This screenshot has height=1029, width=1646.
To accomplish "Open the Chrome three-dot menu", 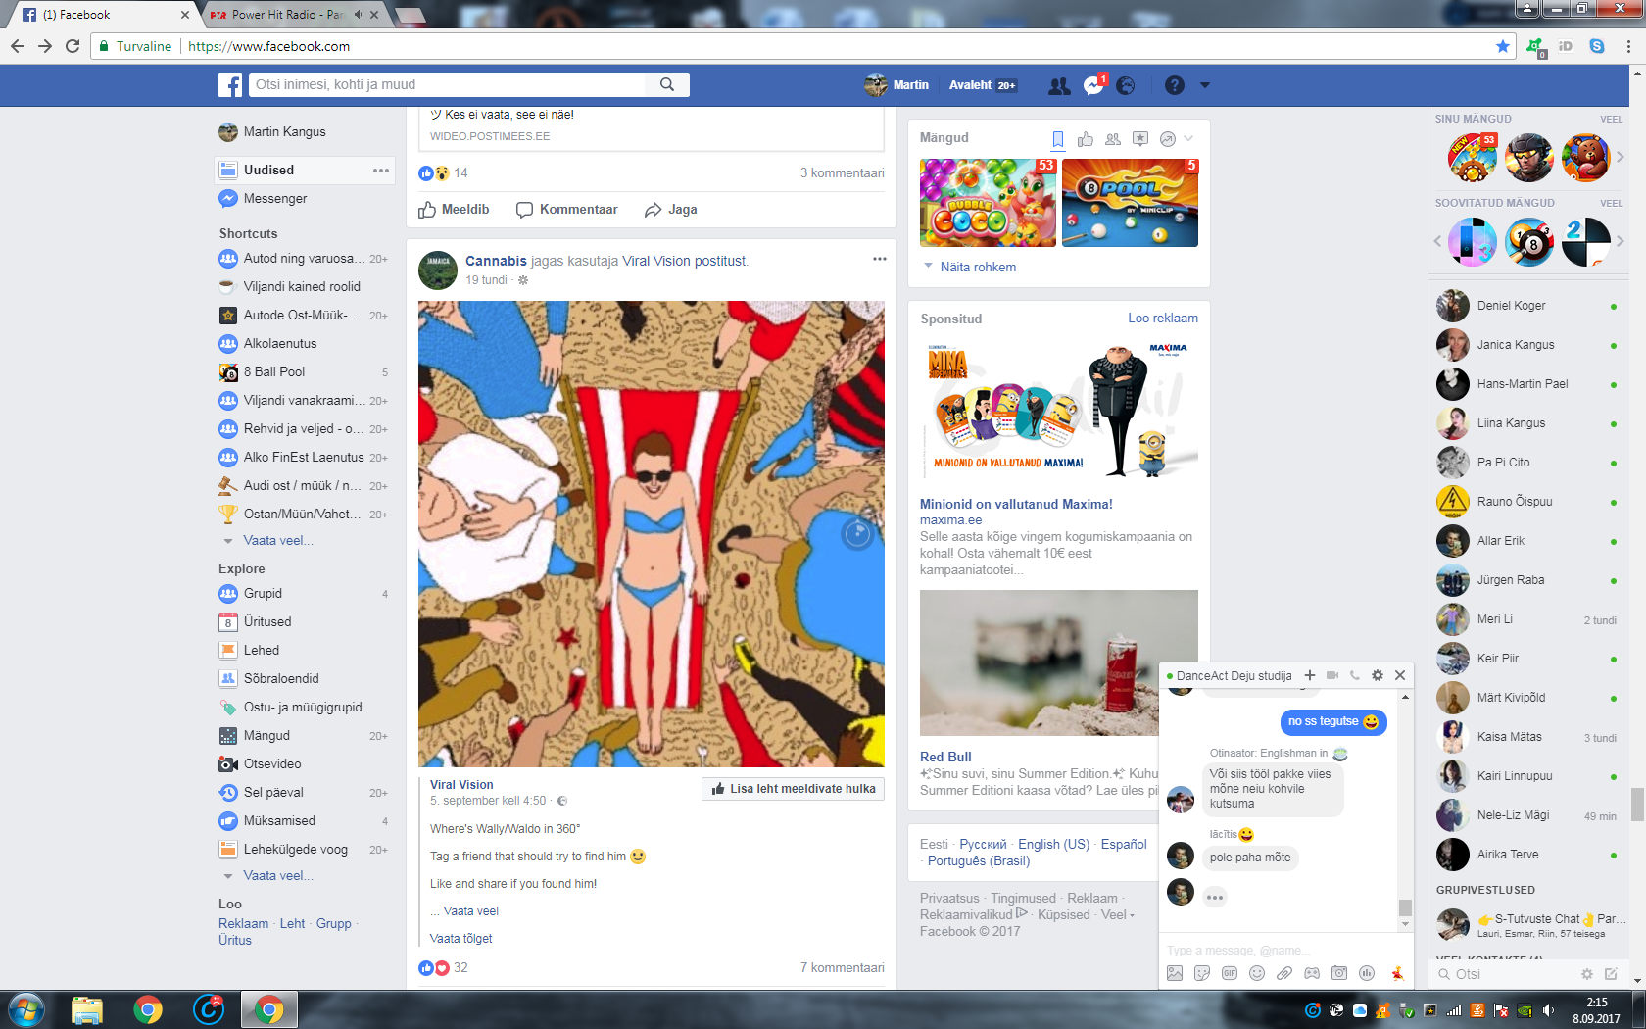I will pos(1628,46).
